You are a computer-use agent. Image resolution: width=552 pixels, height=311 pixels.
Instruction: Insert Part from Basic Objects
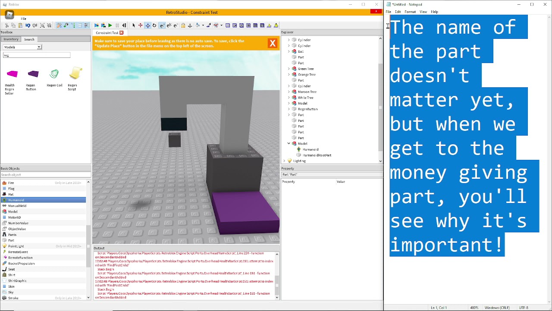pos(43,240)
